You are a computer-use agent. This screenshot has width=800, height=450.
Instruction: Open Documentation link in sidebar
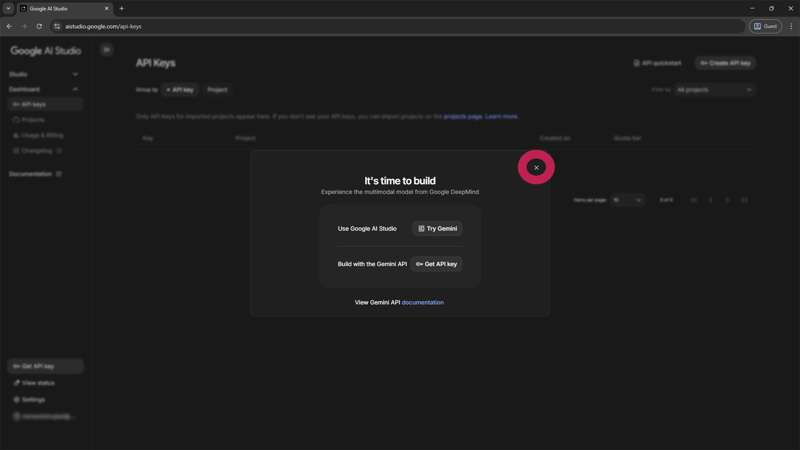coord(35,174)
